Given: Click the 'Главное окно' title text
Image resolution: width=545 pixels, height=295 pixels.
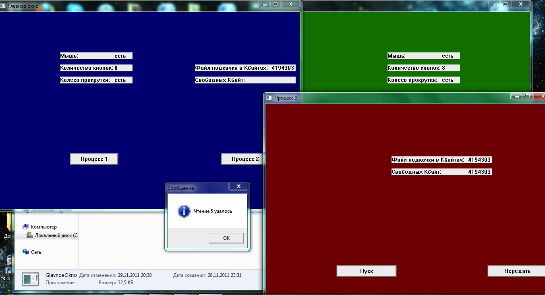Looking at the screenshot, I should 23,6.
